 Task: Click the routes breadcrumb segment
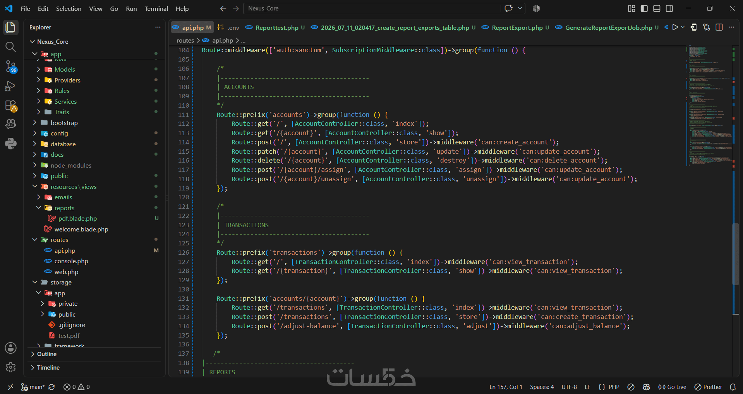pos(185,40)
